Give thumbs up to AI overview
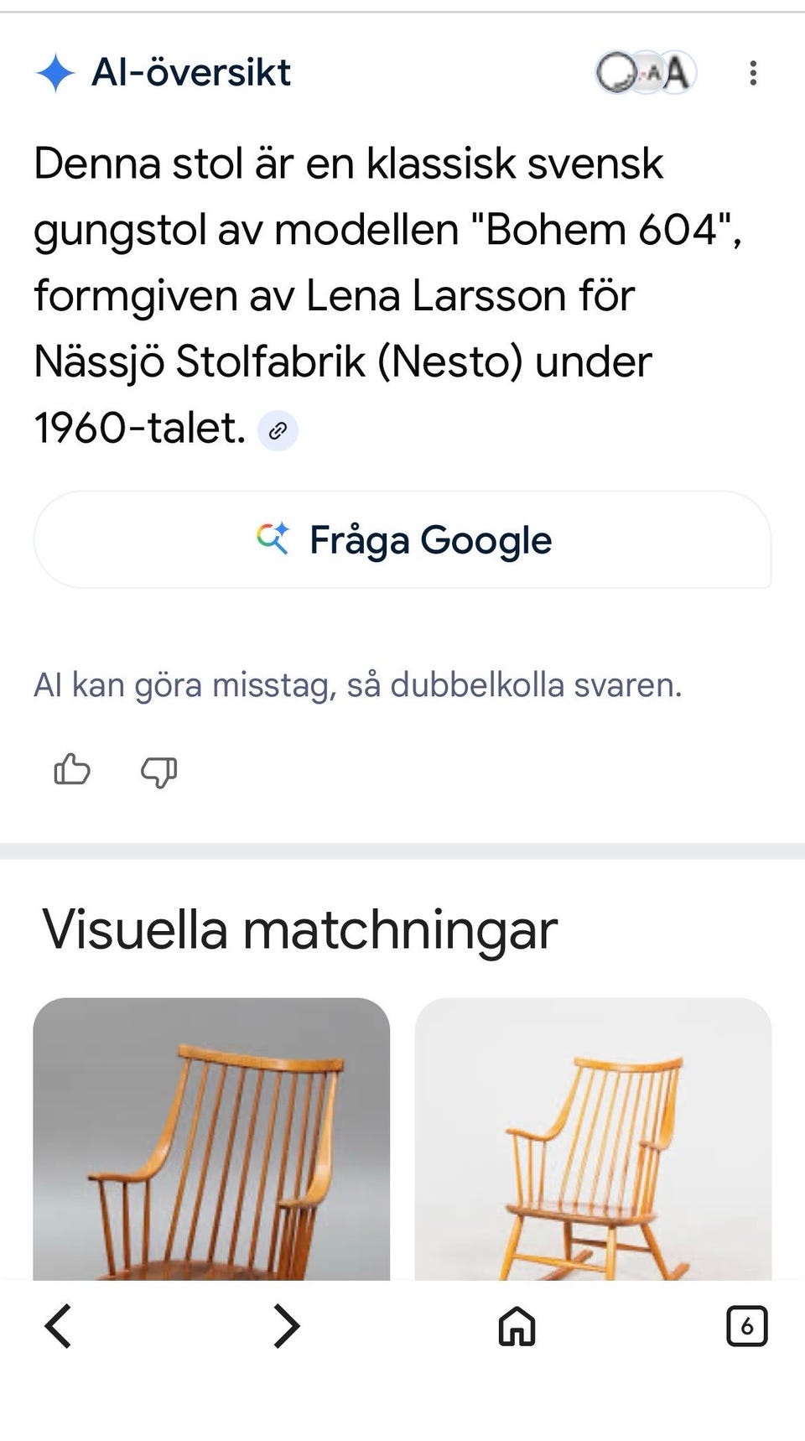 click(x=72, y=769)
